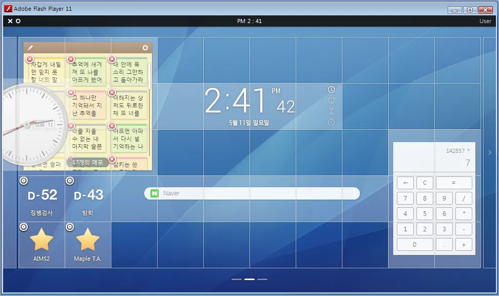499x296 pixels.
Task: Delete the memo starting with 그 하나만
Action: 71,92
